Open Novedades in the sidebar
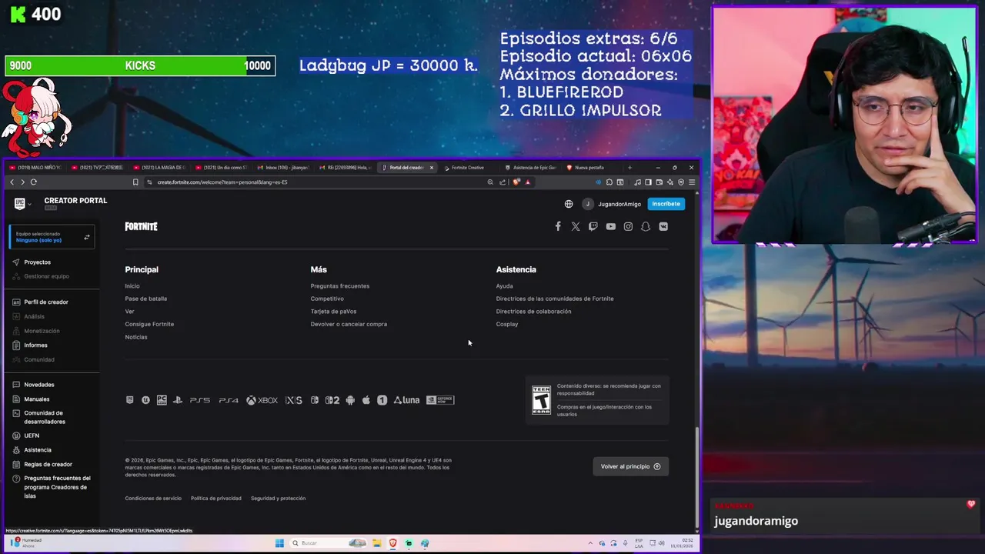This screenshot has height=554, width=985. click(x=38, y=385)
